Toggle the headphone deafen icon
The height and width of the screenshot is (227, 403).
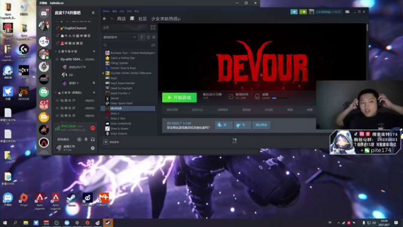93,139
